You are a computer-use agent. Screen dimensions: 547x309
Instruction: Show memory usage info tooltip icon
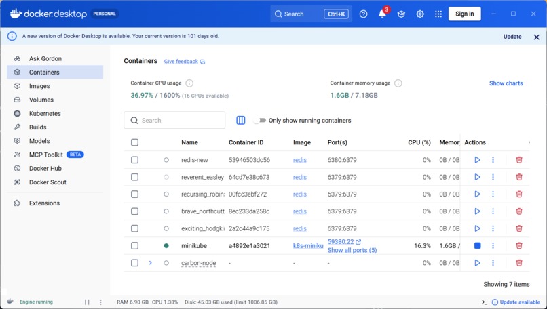click(398, 83)
